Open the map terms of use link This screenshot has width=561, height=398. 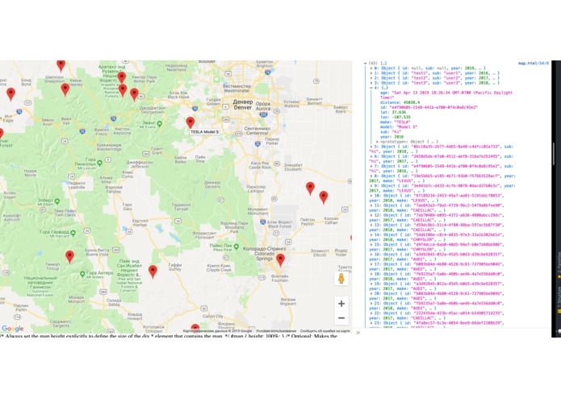click(x=276, y=331)
